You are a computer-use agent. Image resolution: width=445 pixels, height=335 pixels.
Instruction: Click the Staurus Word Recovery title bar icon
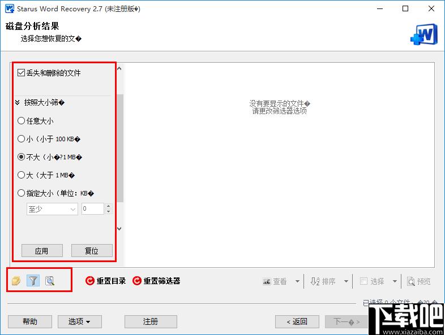[10, 8]
